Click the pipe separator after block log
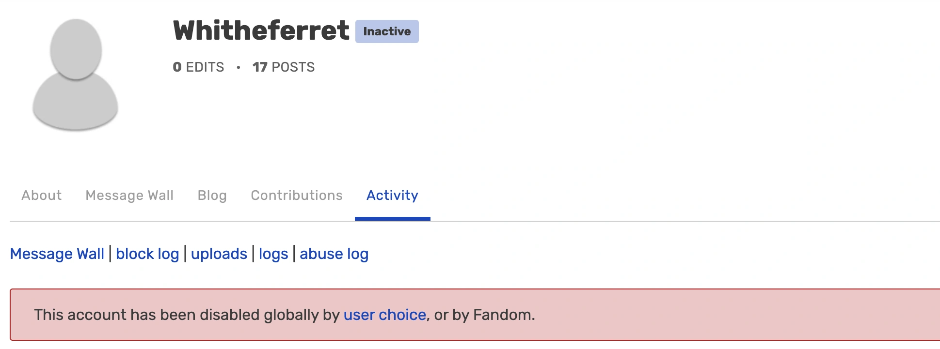The width and height of the screenshot is (940, 349). (x=185, y=254)
